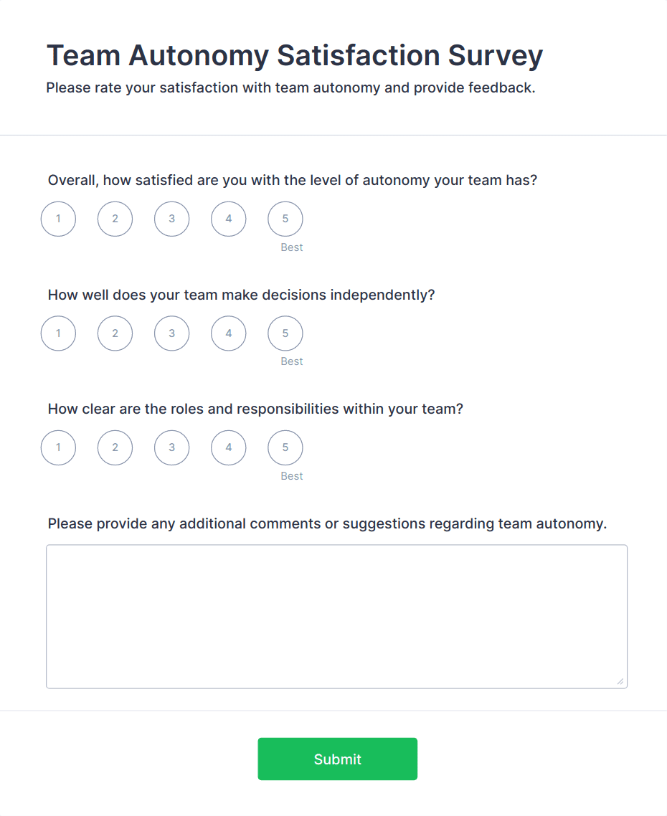Rate overall autonomy satisfaction as 5
667x816 pixels.
(x=285, y=219)
